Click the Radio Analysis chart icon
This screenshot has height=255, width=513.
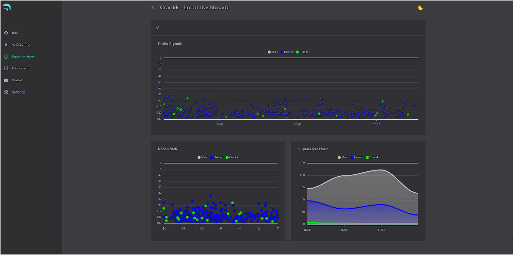[6, 57]
